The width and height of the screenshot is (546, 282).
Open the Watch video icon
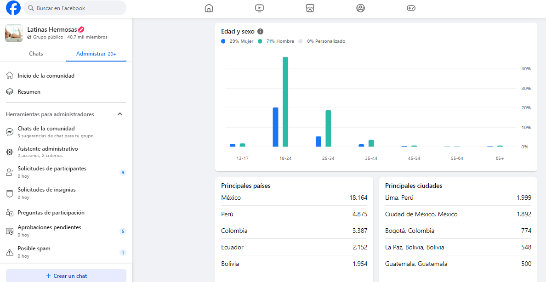(259, 8)
